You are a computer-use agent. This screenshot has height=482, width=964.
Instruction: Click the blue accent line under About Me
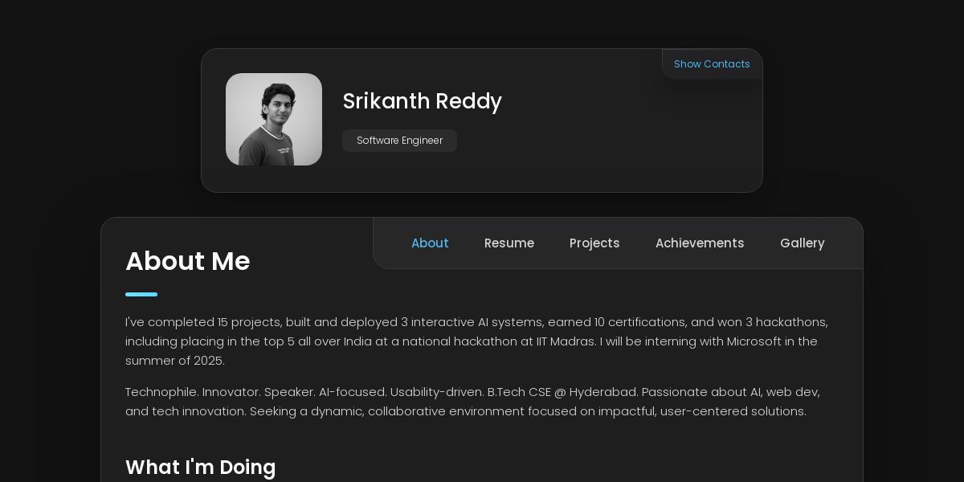[141, 295]
